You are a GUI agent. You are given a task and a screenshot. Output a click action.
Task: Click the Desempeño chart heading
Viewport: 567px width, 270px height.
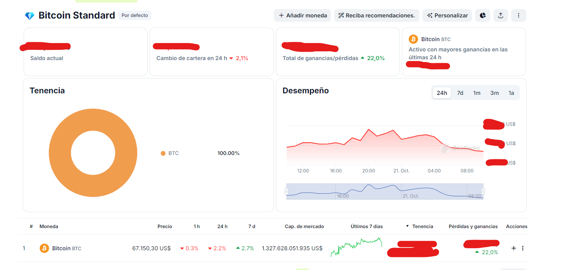click(306, 91)
